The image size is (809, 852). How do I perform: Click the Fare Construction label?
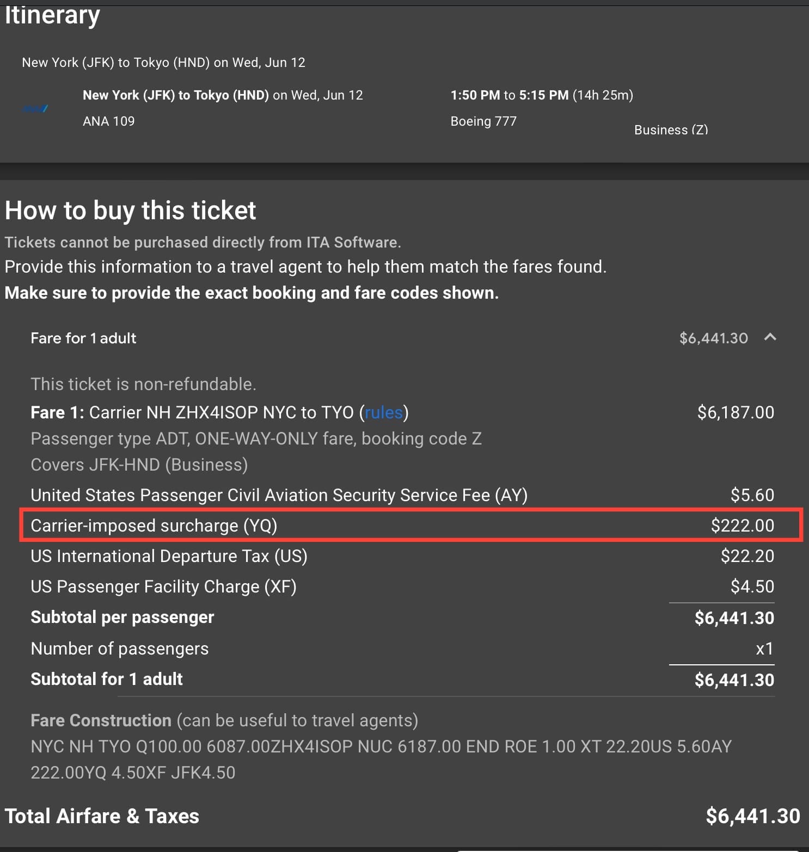[x=101, y=720]
